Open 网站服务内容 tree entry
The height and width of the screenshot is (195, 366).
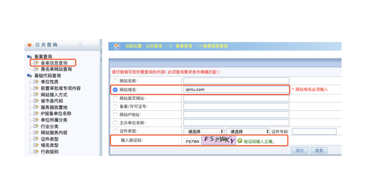tap(54, 133)
